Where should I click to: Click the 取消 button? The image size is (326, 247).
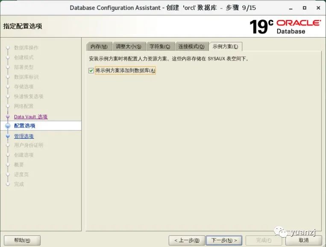click(303, 240)
